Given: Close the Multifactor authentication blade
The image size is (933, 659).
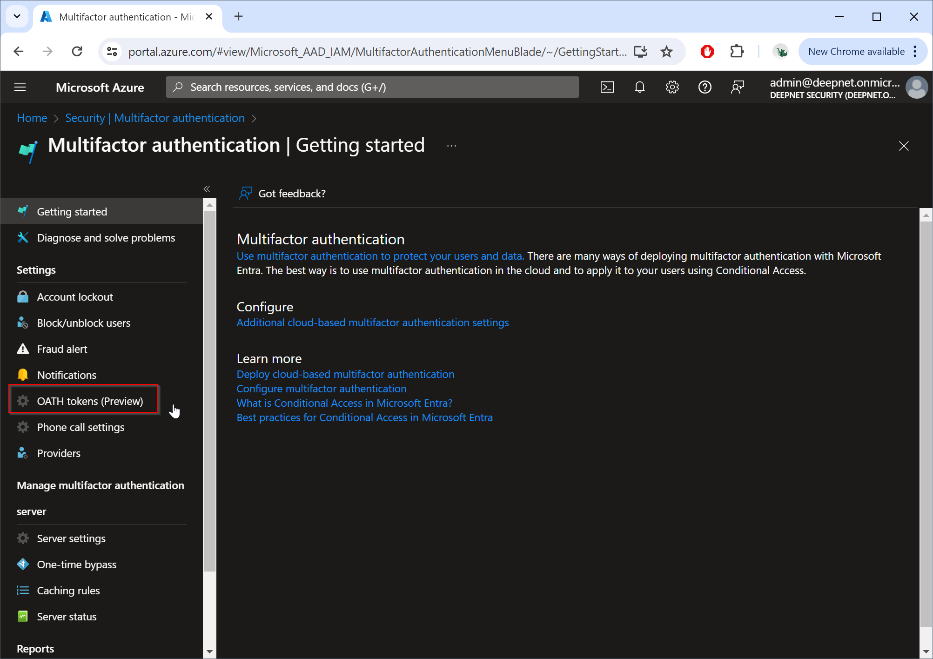Looking at the screenshot, I should click(903, 146).
